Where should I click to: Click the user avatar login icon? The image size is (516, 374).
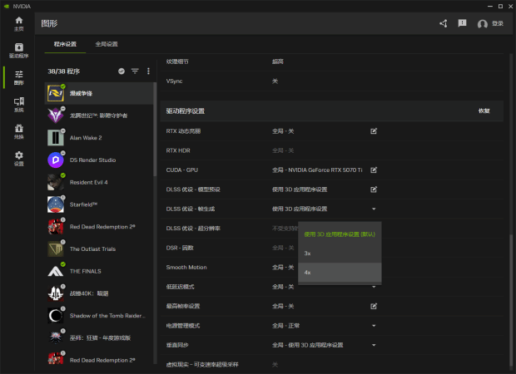[482, 23]
